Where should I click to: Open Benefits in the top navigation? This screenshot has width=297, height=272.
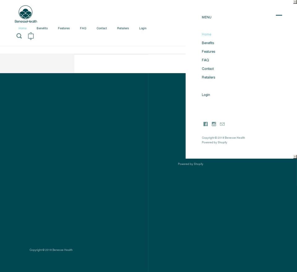coord(42,28)
